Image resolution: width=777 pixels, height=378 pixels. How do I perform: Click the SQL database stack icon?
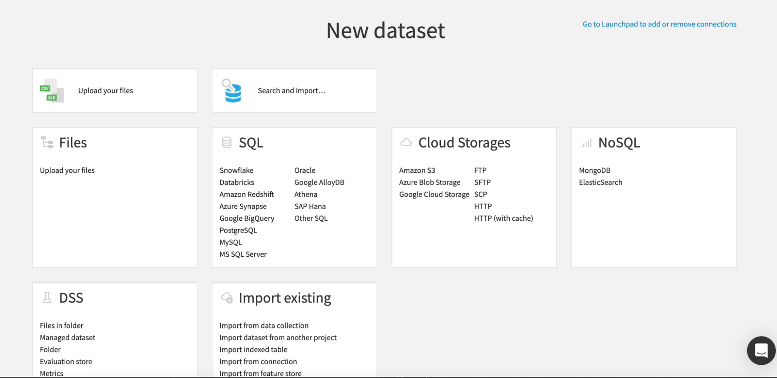tap(226, 142)
